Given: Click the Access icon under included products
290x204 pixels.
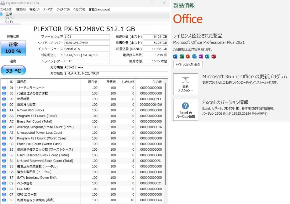Looking at the screenshot, I should click(x=213, y=56).
